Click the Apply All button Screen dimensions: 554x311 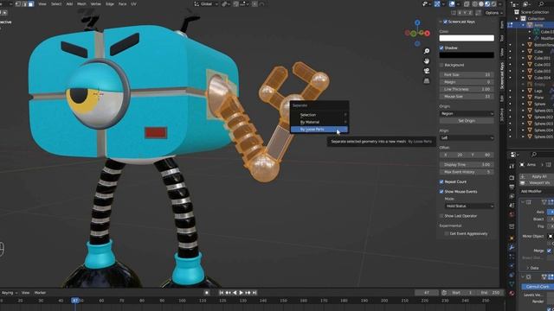[x=537, y=176]
